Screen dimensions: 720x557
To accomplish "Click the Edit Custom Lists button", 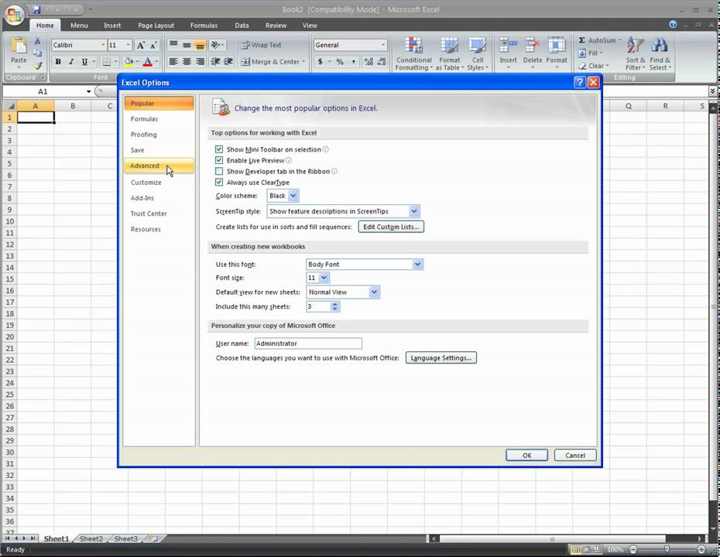I will pyautogui.click(x=391, y=227).
